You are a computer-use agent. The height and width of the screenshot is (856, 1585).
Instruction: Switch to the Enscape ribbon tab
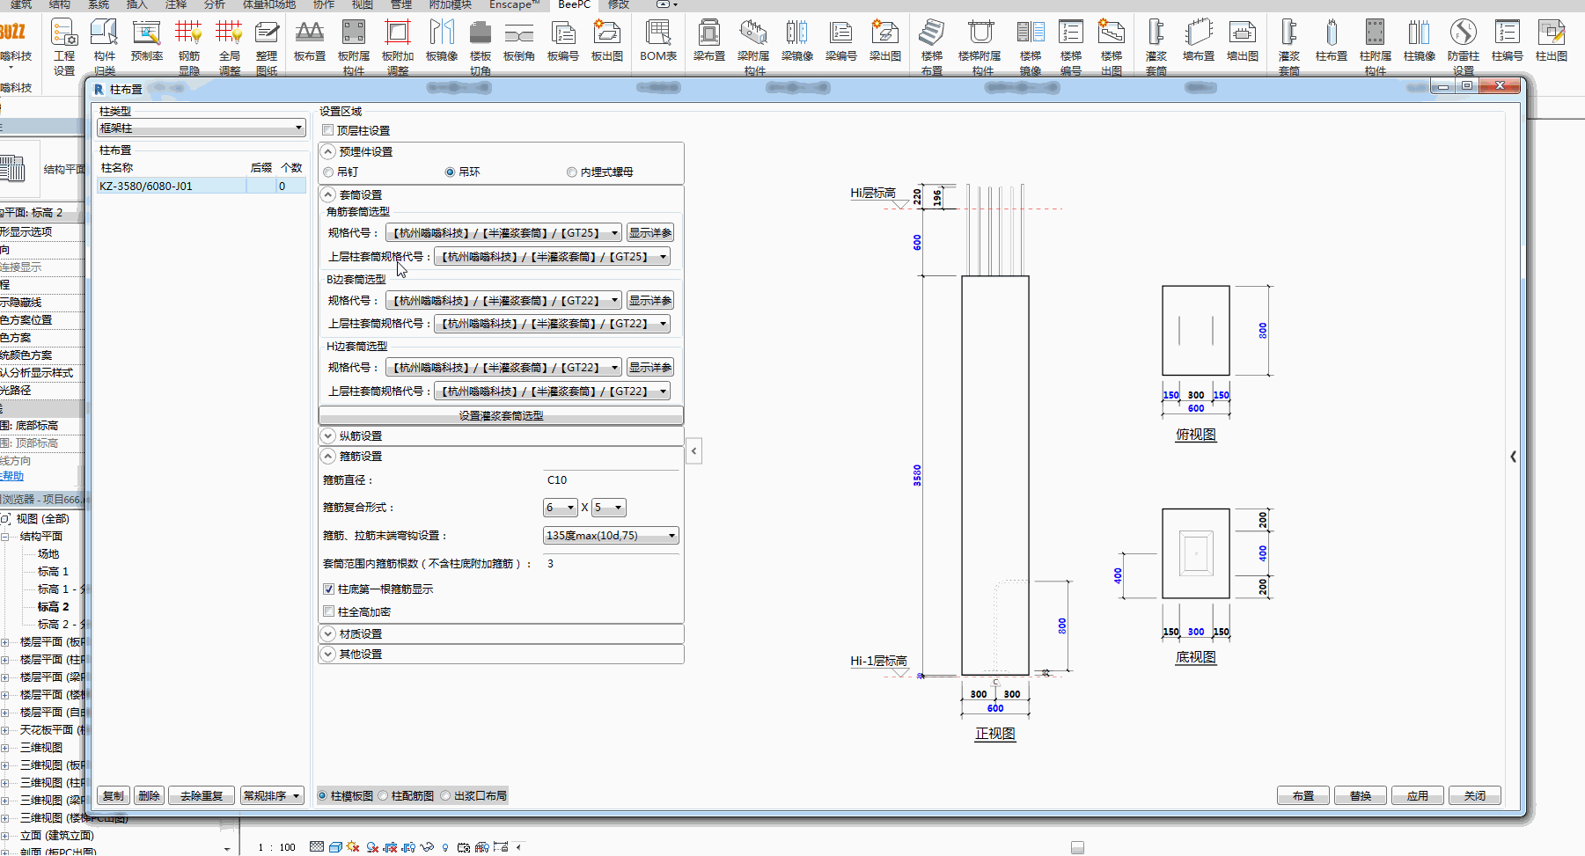pyautogui.click(x=514, y=4)
